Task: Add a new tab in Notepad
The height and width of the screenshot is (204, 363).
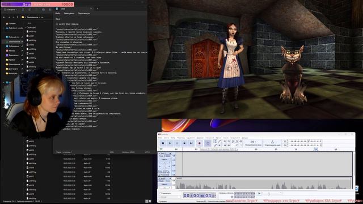Action: tap(98, 9)
